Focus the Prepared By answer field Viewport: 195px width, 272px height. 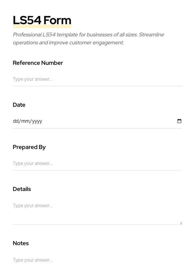tap(97, 163)
